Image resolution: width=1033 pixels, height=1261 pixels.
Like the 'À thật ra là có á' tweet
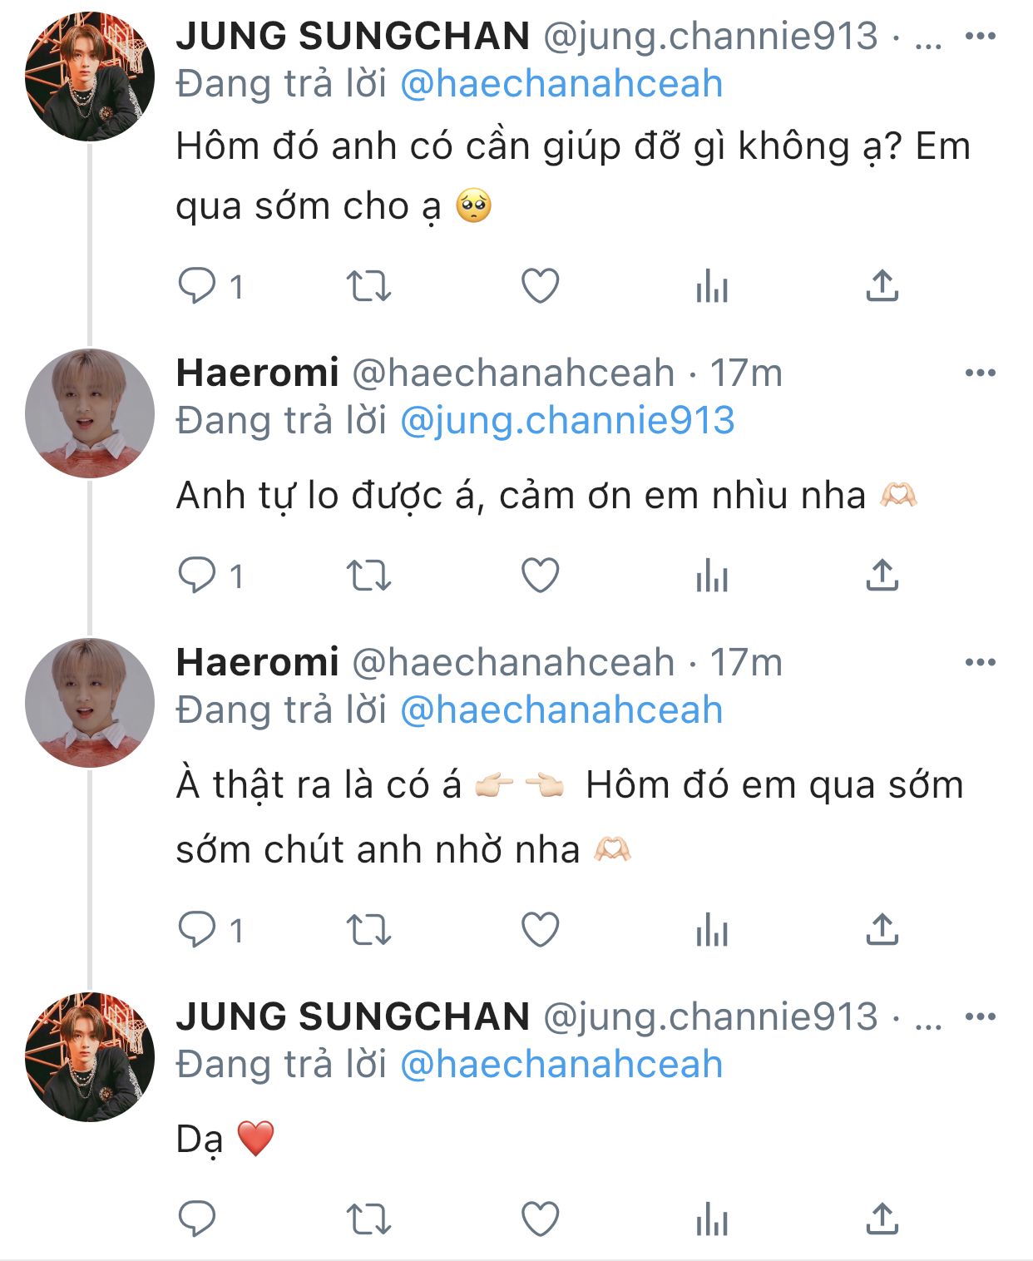click(540, 929)
